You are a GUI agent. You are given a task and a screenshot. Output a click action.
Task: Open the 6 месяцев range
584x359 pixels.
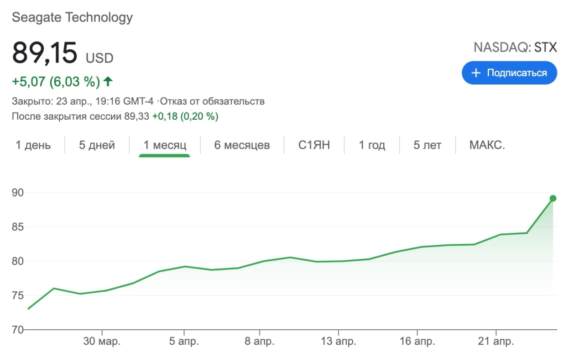242,145
